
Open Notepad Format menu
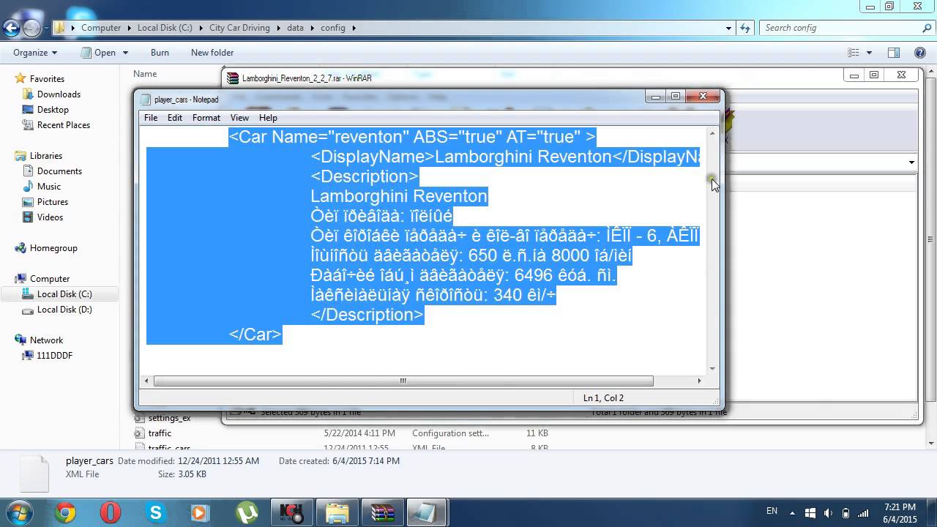coord(206,118)
